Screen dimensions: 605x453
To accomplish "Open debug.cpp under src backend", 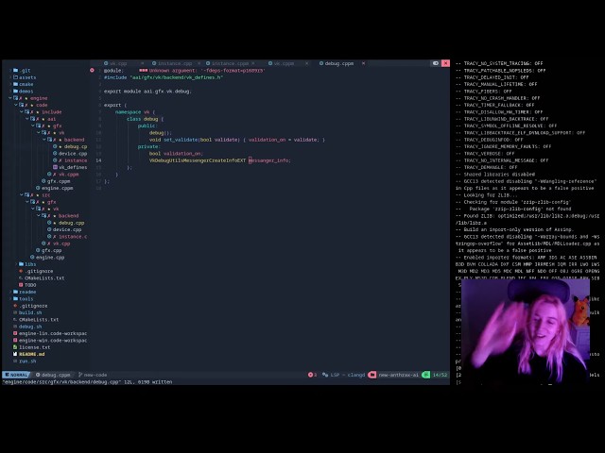I will [x=65, y=223].
